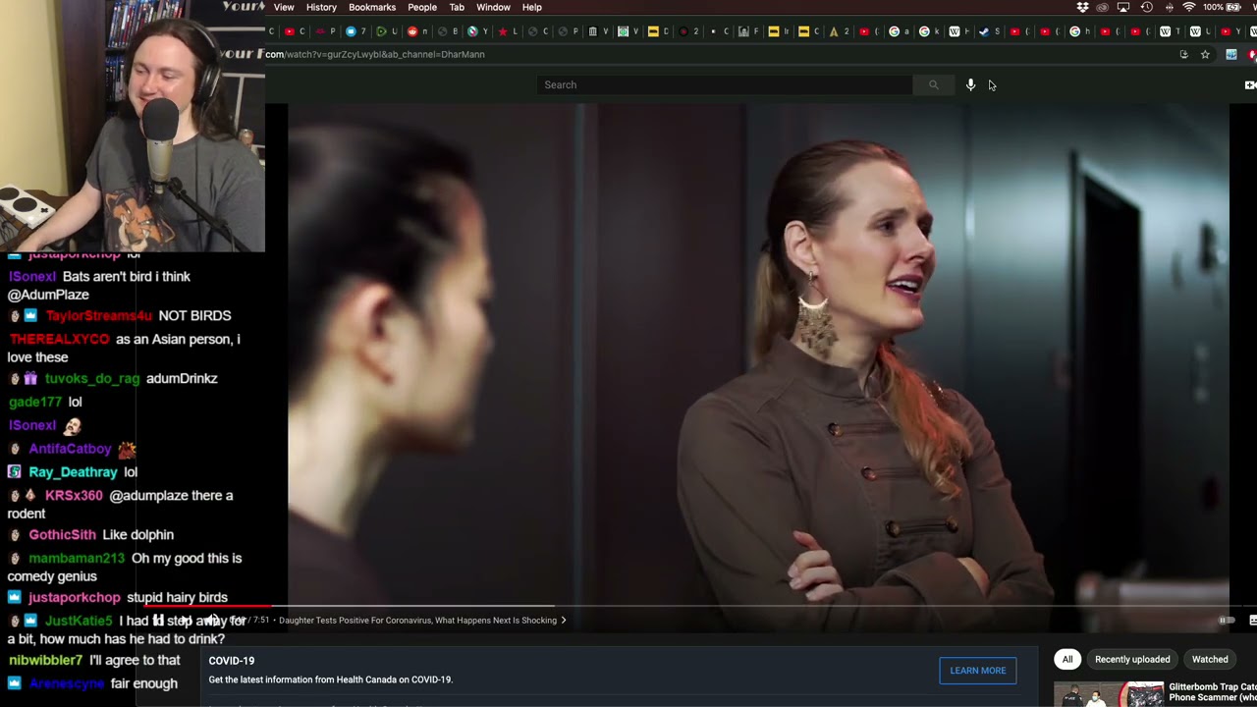
Task: Click the YouTube search magnifier button
Action: click(x=933, y=84)
